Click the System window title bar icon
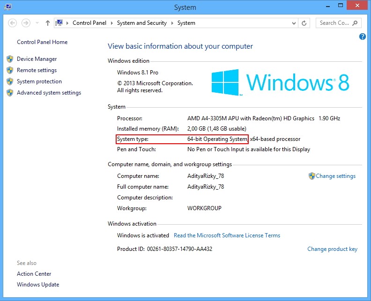This screenshot has width=371, height=301. (8, 7)
